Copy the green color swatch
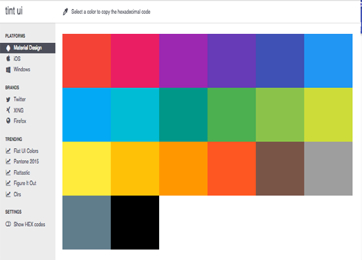The height and width of the screenshot is (260, 362). pyautogui.click(x=232, y=114)
